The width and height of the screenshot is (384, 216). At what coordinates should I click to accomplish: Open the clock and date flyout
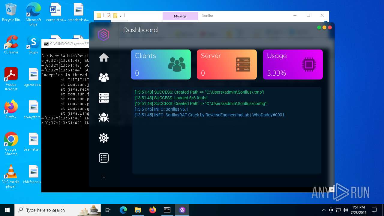[x=358, y=210]
